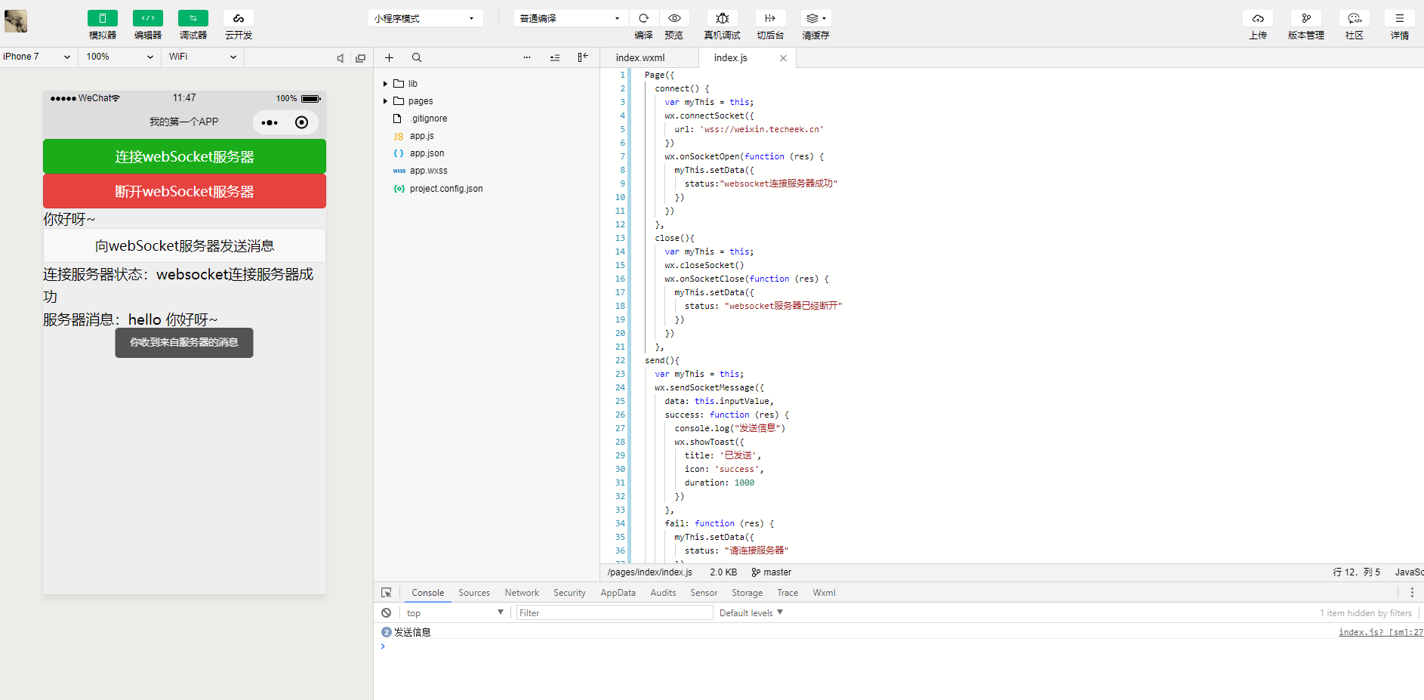Screen dimensions: 1424x700
Task: Open cloud development (云开发)
Action: pos(238,19)
